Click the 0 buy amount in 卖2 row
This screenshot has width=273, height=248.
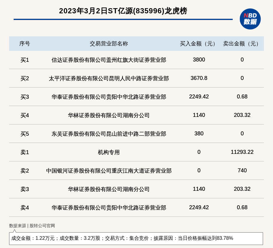[199, 170]
